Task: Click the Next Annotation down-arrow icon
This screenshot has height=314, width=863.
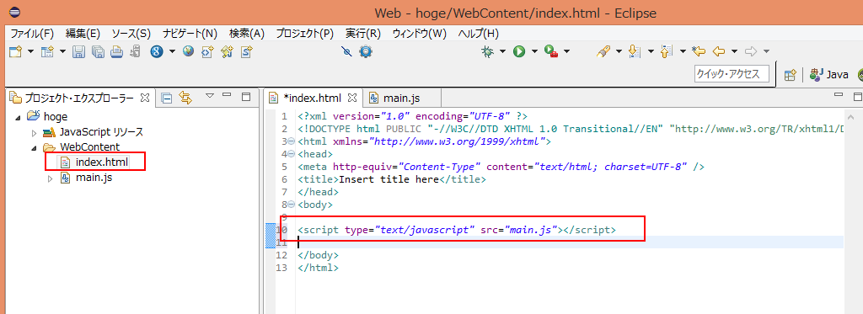Action: [x=635, y=51]
